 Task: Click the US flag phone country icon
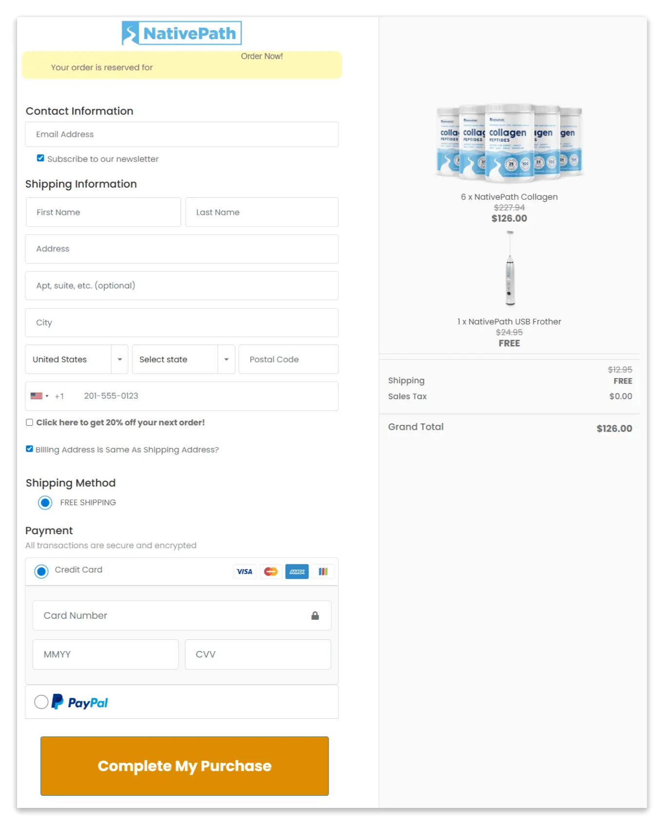[37, 396]
